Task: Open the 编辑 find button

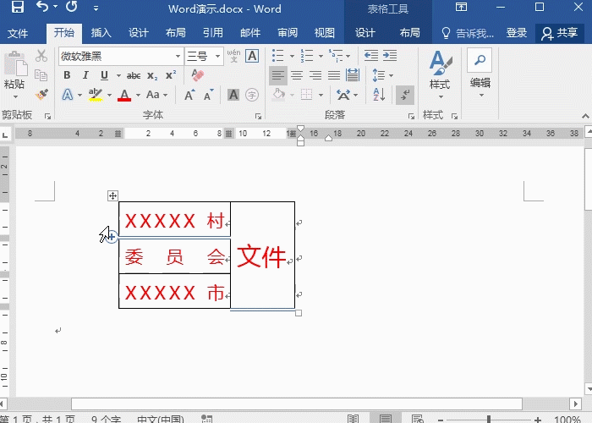Action: point(480,73)
